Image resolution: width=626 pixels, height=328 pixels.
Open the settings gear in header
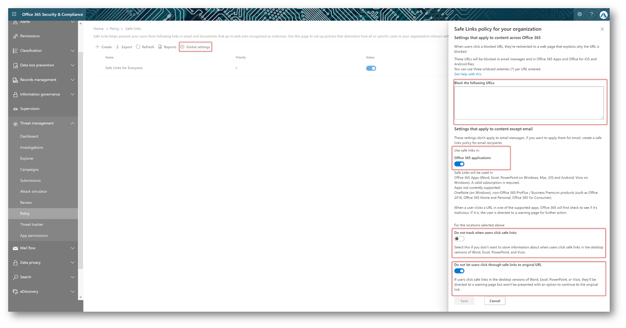[x=579, y=14]
